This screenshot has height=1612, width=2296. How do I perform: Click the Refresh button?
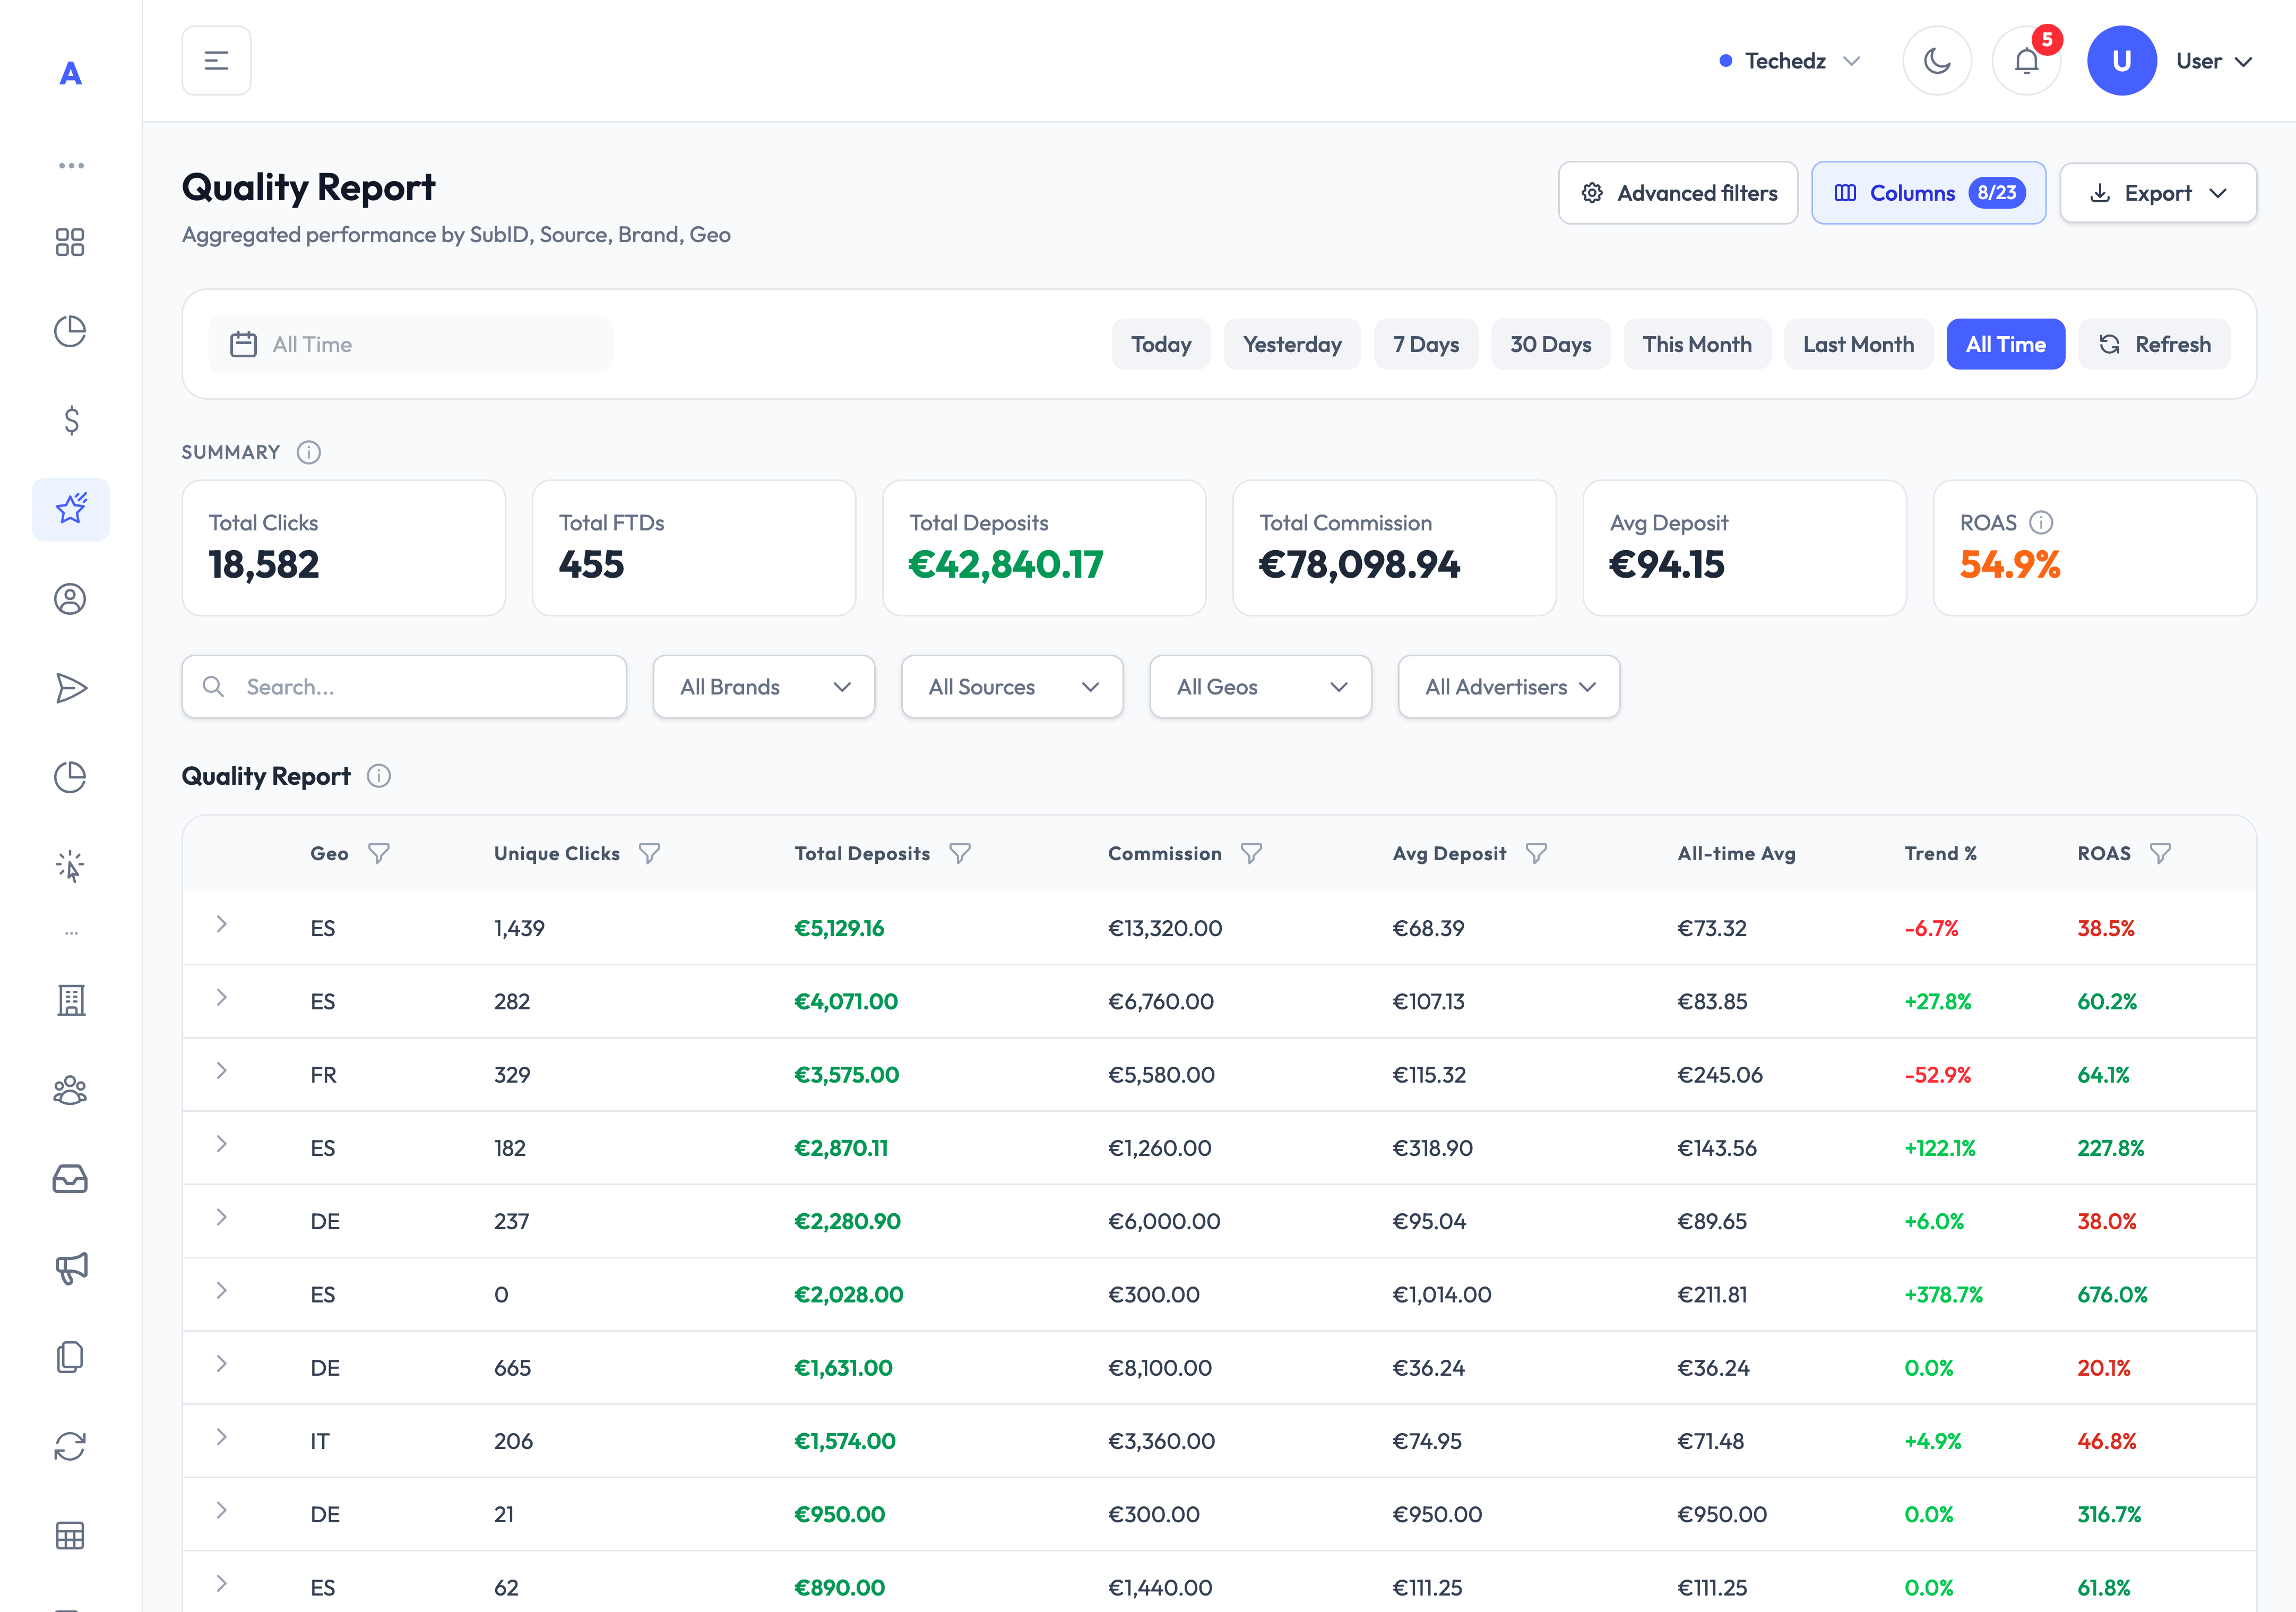(2154, 344)
